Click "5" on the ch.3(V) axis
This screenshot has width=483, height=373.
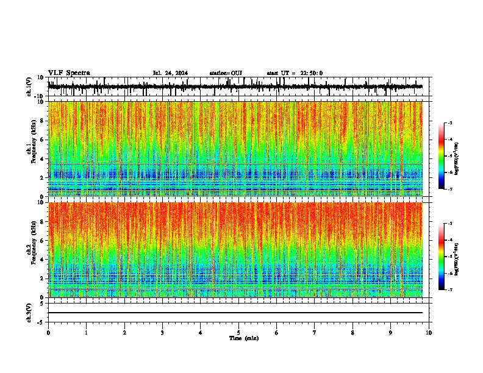tap(42, 304)
